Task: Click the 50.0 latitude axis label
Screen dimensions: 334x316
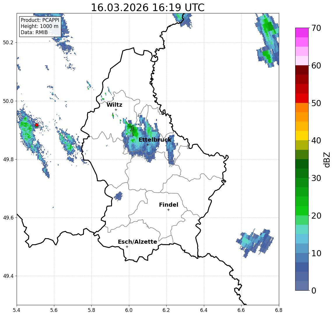Action: point(8,101)
